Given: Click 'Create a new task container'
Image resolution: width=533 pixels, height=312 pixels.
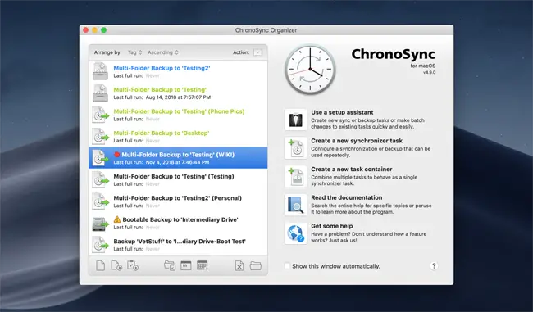Looking at the screenshot, I should pyautogui.click(x=352, y=169).
